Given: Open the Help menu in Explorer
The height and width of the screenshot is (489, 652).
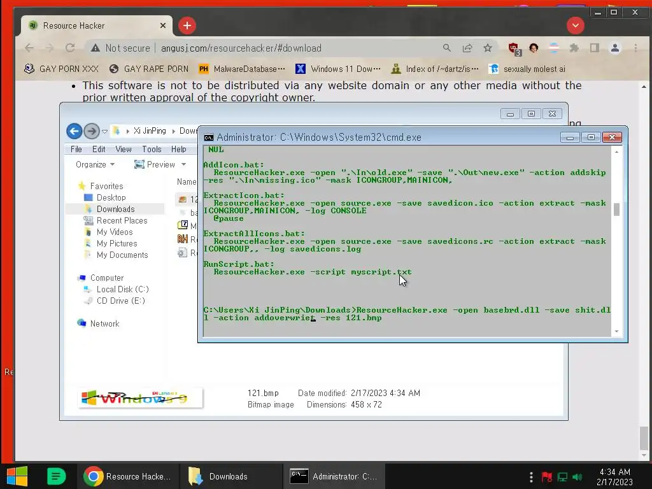Looking at the screenshot, I should pos(179,149).
